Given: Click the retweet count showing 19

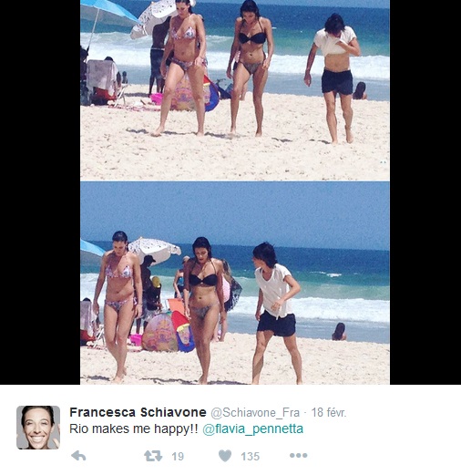Looking at the screenshot, I should coord(178,456).
